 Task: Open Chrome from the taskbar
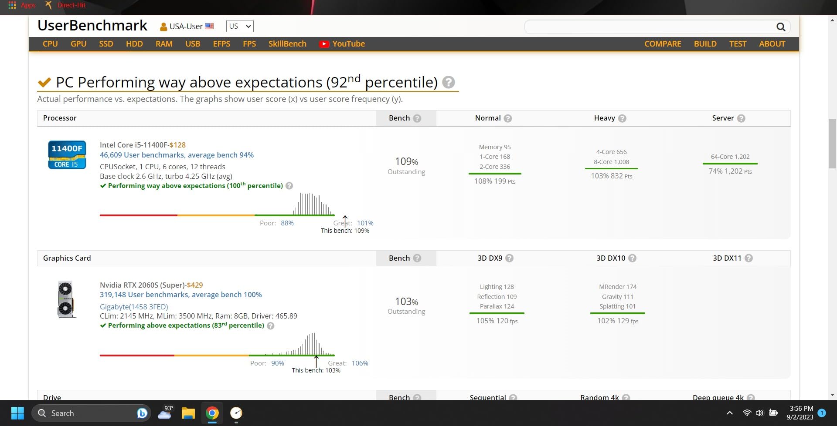(212, 413)
